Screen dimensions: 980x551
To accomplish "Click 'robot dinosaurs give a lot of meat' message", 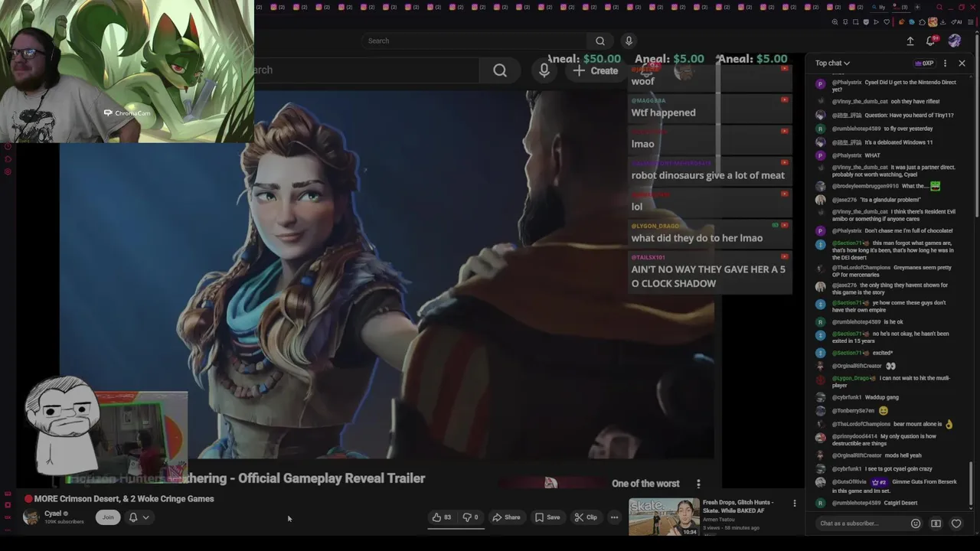I will [x=707, y=175].
